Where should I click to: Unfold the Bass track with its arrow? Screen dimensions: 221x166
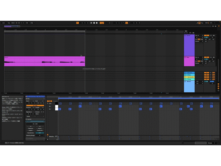click(x=185, y=57)
